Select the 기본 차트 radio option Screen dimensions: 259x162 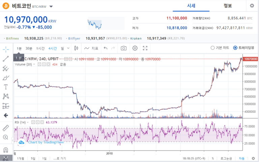tap(220, 48)
